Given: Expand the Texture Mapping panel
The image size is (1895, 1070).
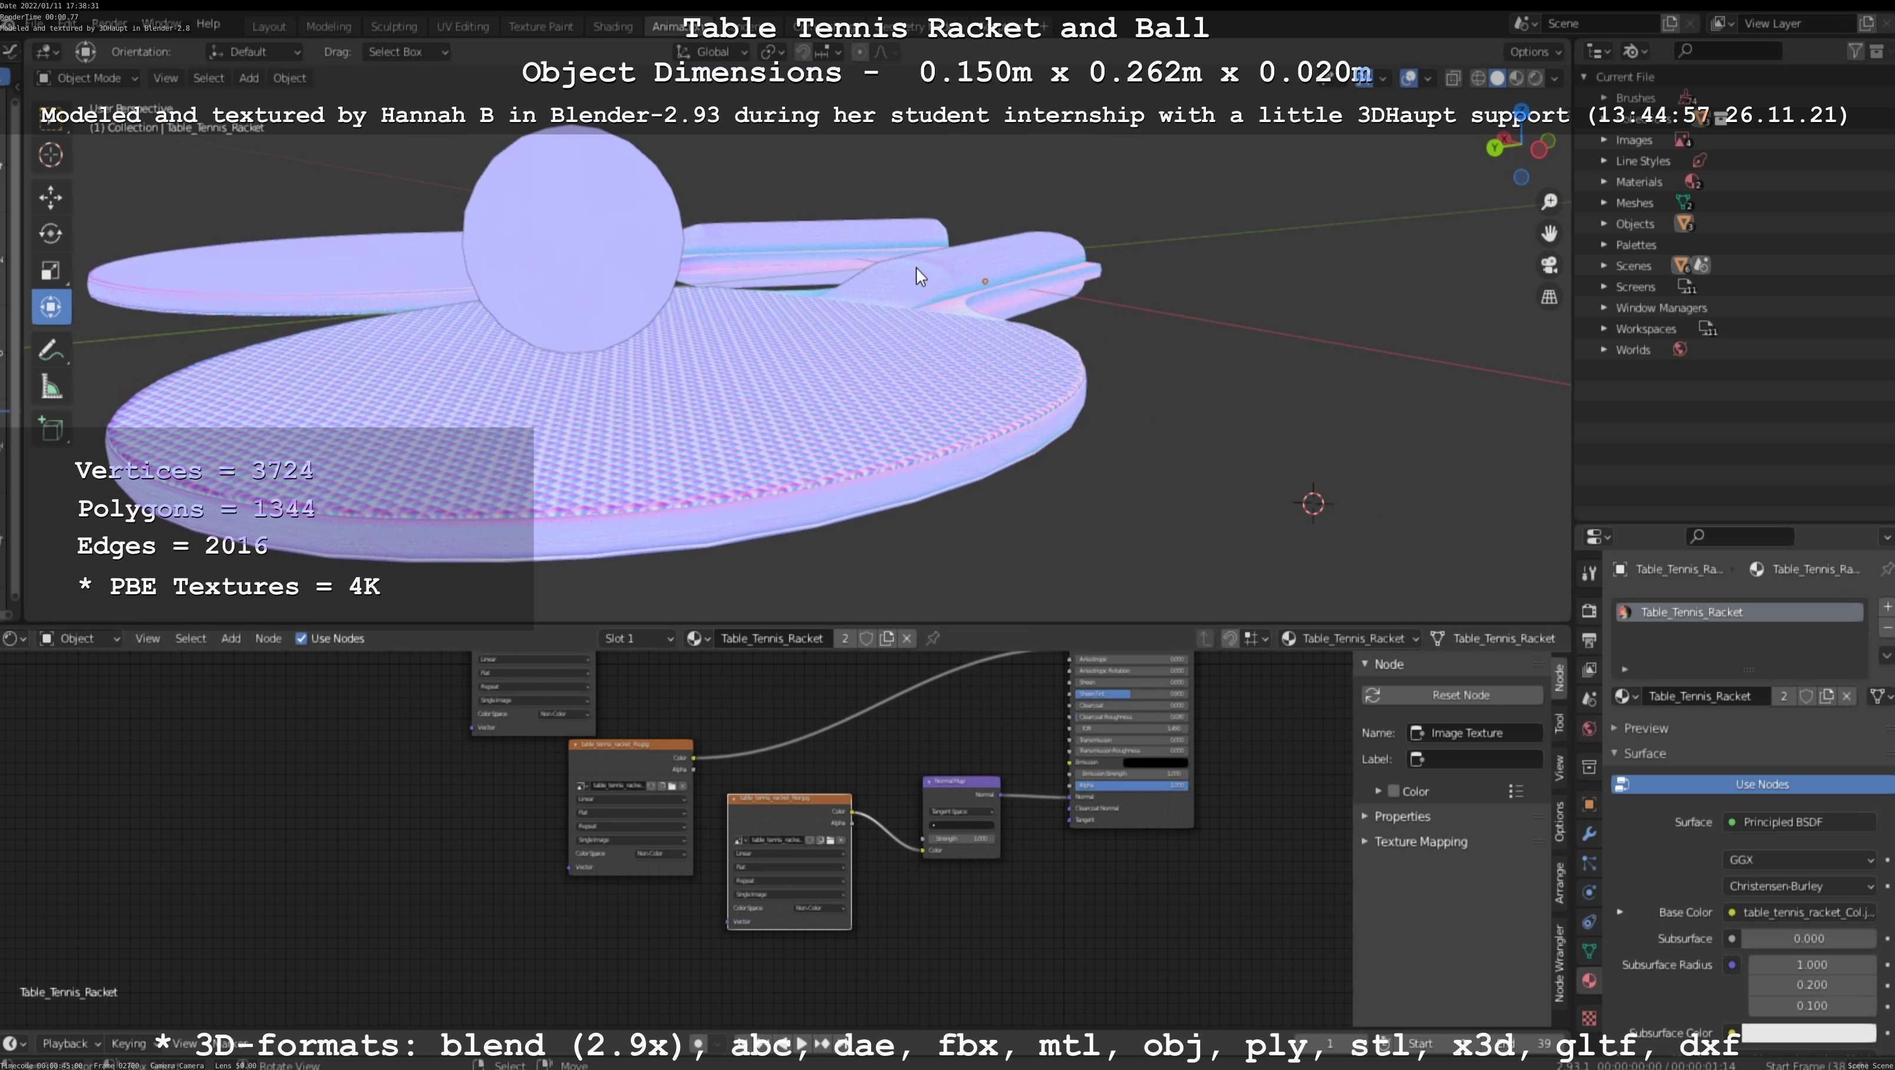Looking at the screenshot, I should [x=1420, y=841].
